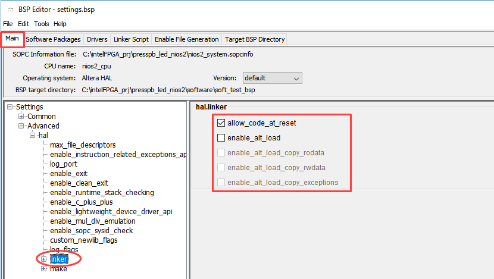Open the Tools menu
Image resolution: width=494 pixels, height=279 pixels.
(x=42, y=24)
